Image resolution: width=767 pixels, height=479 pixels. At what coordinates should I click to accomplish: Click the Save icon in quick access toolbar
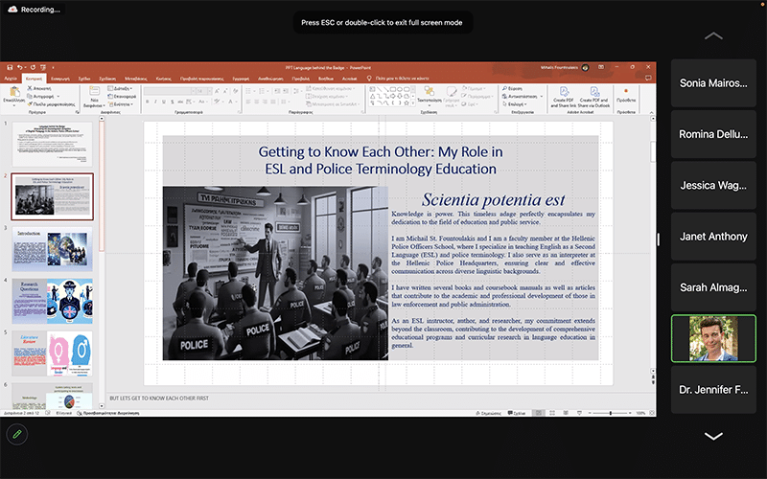click(x=9, y=68)
